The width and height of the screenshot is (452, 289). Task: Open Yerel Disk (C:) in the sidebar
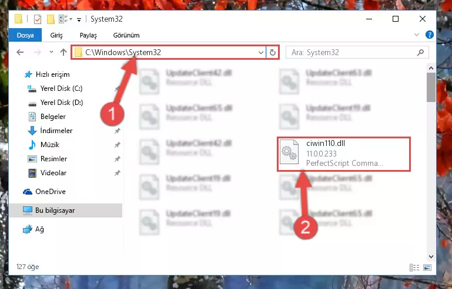pos(61,89)
